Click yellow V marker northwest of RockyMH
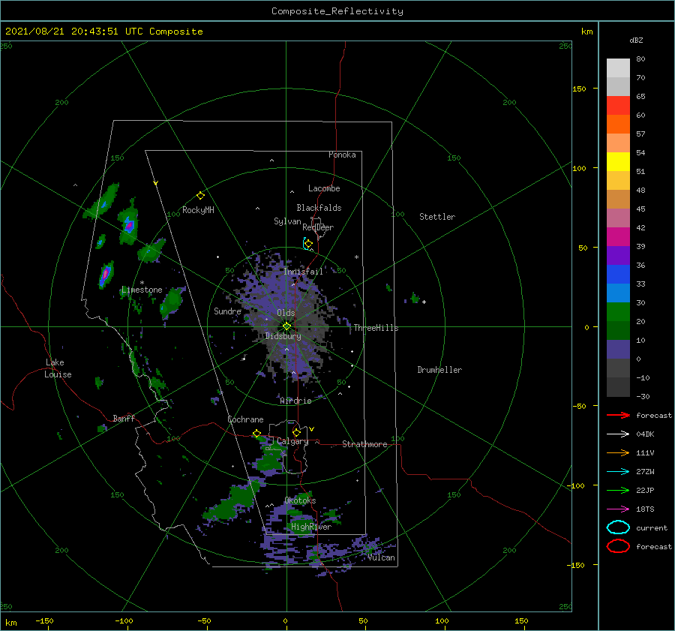The image size is (675, 631). pos(156,183)
